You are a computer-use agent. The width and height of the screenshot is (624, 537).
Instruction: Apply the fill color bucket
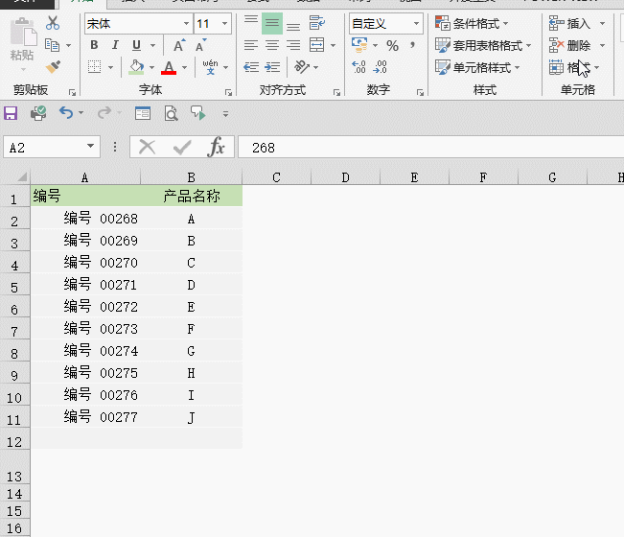pos(136,67)
